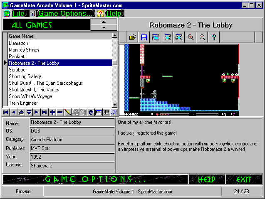Select Packrat in the game list
This screenshot has height=199, width=265.
pyautogui.click(x=60, y=57)
